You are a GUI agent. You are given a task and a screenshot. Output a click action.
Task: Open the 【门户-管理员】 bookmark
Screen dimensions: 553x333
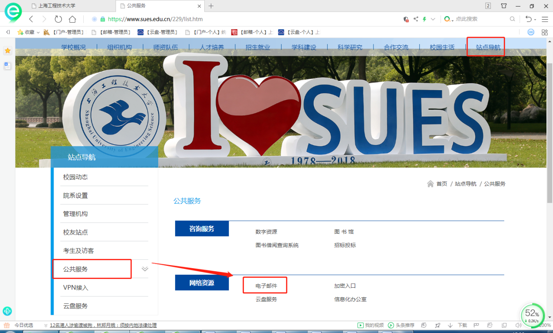click(x=64, y=32)
